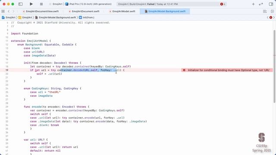
Task: Choose the iPad Pro destination device
Action: click(88, 4)
